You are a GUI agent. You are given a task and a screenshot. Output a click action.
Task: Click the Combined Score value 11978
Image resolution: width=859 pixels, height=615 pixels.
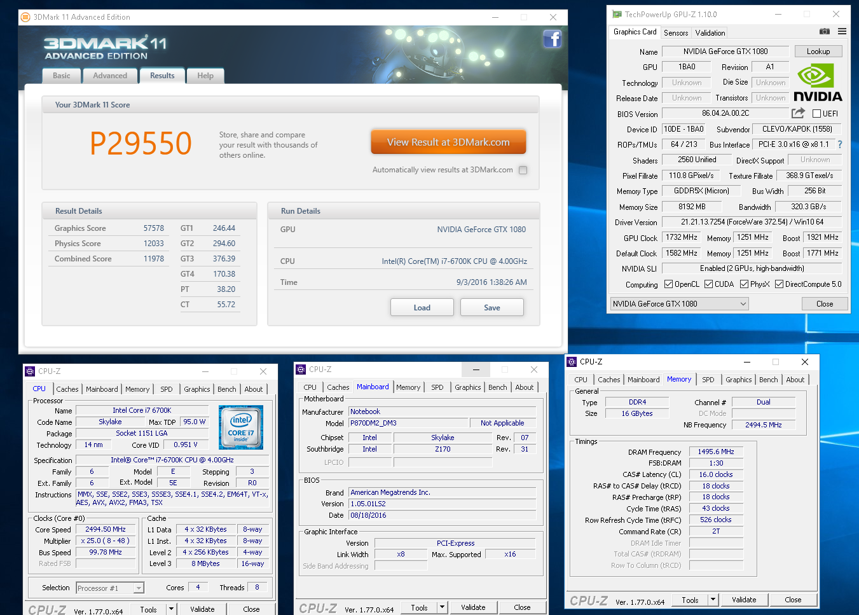153,259
